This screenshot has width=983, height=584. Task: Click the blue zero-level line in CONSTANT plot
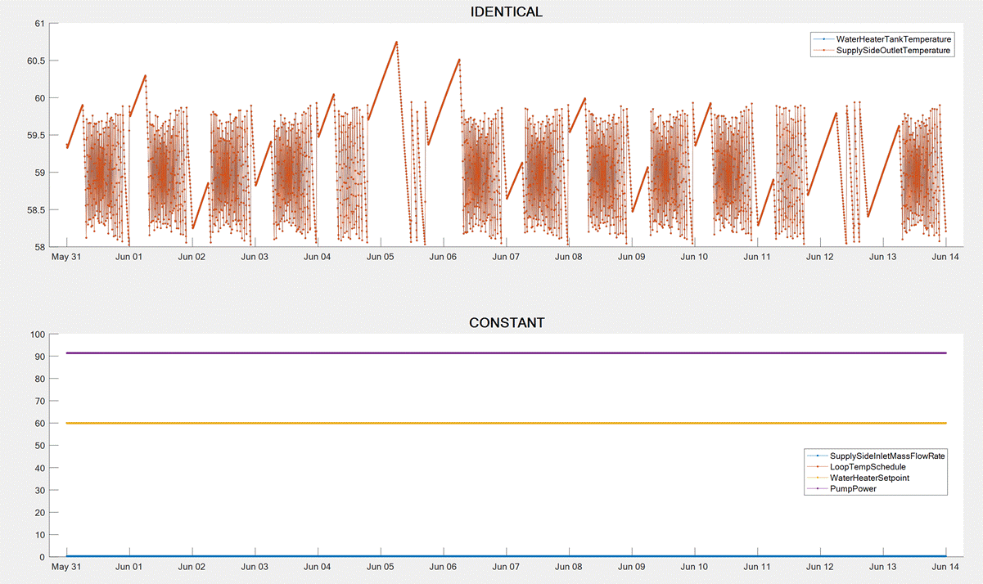click(x=507, y=557)
